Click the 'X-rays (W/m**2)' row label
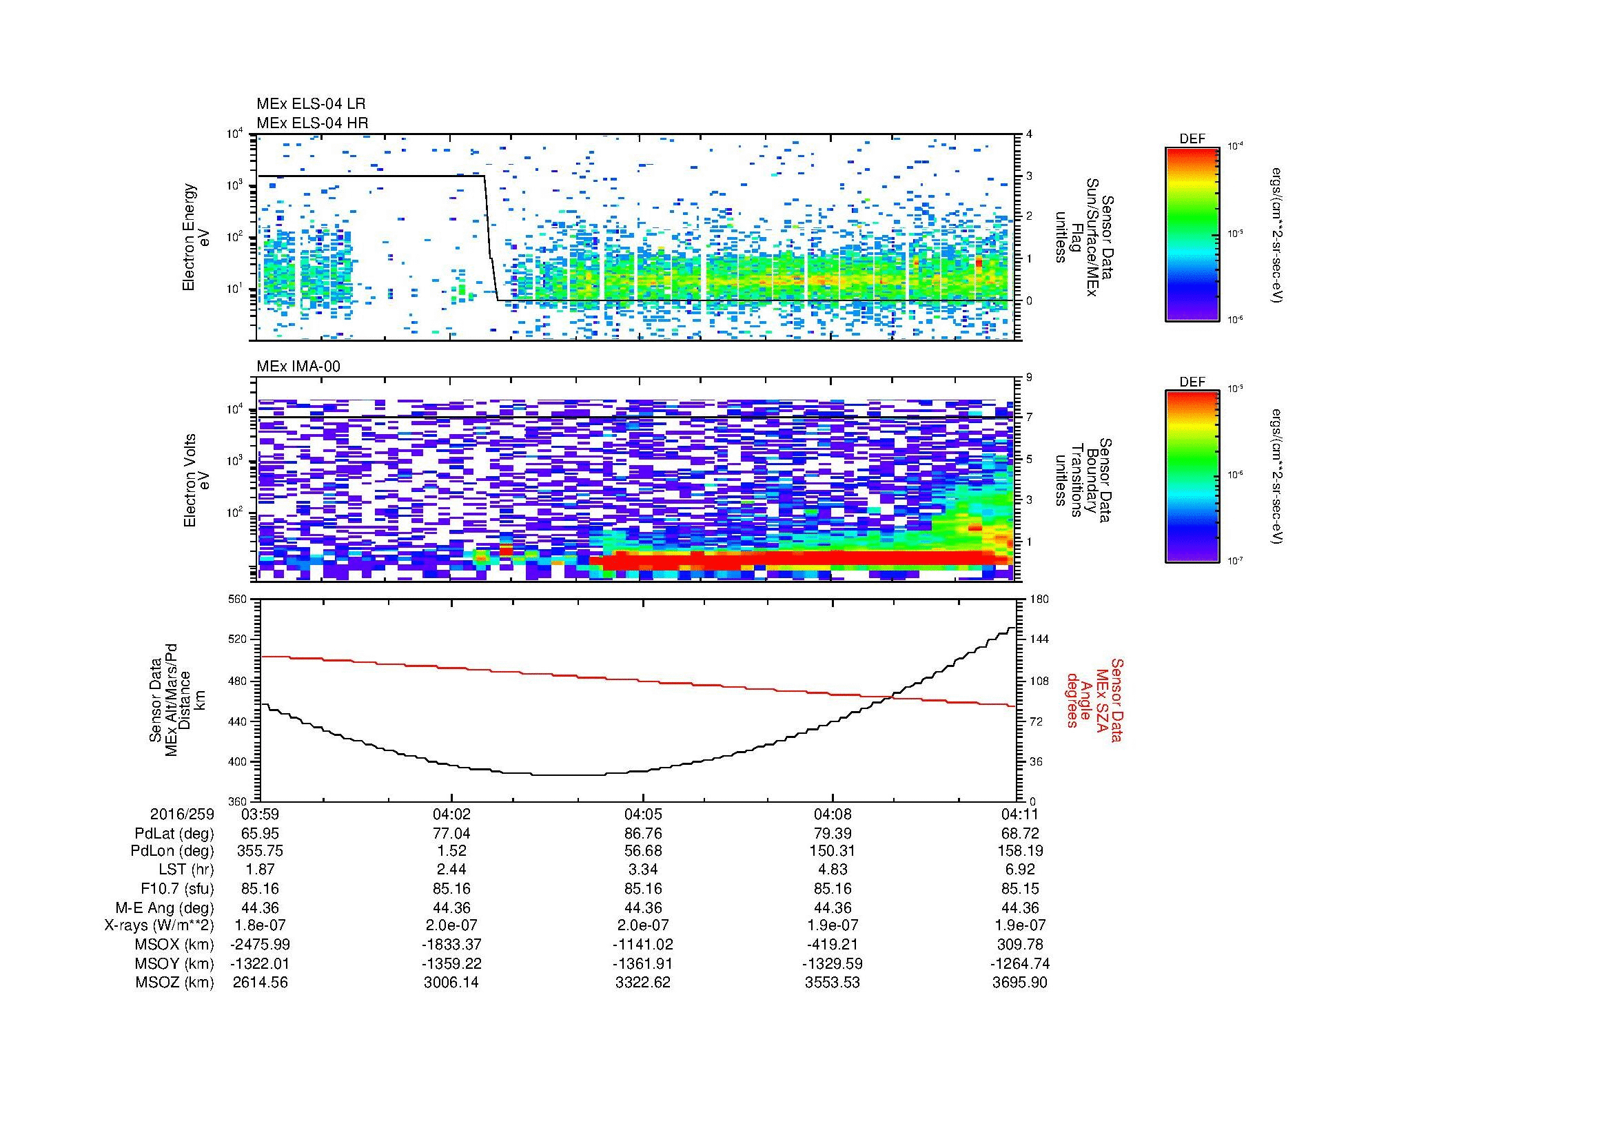The image size is (1612, 1139). [x=159, y=925]
